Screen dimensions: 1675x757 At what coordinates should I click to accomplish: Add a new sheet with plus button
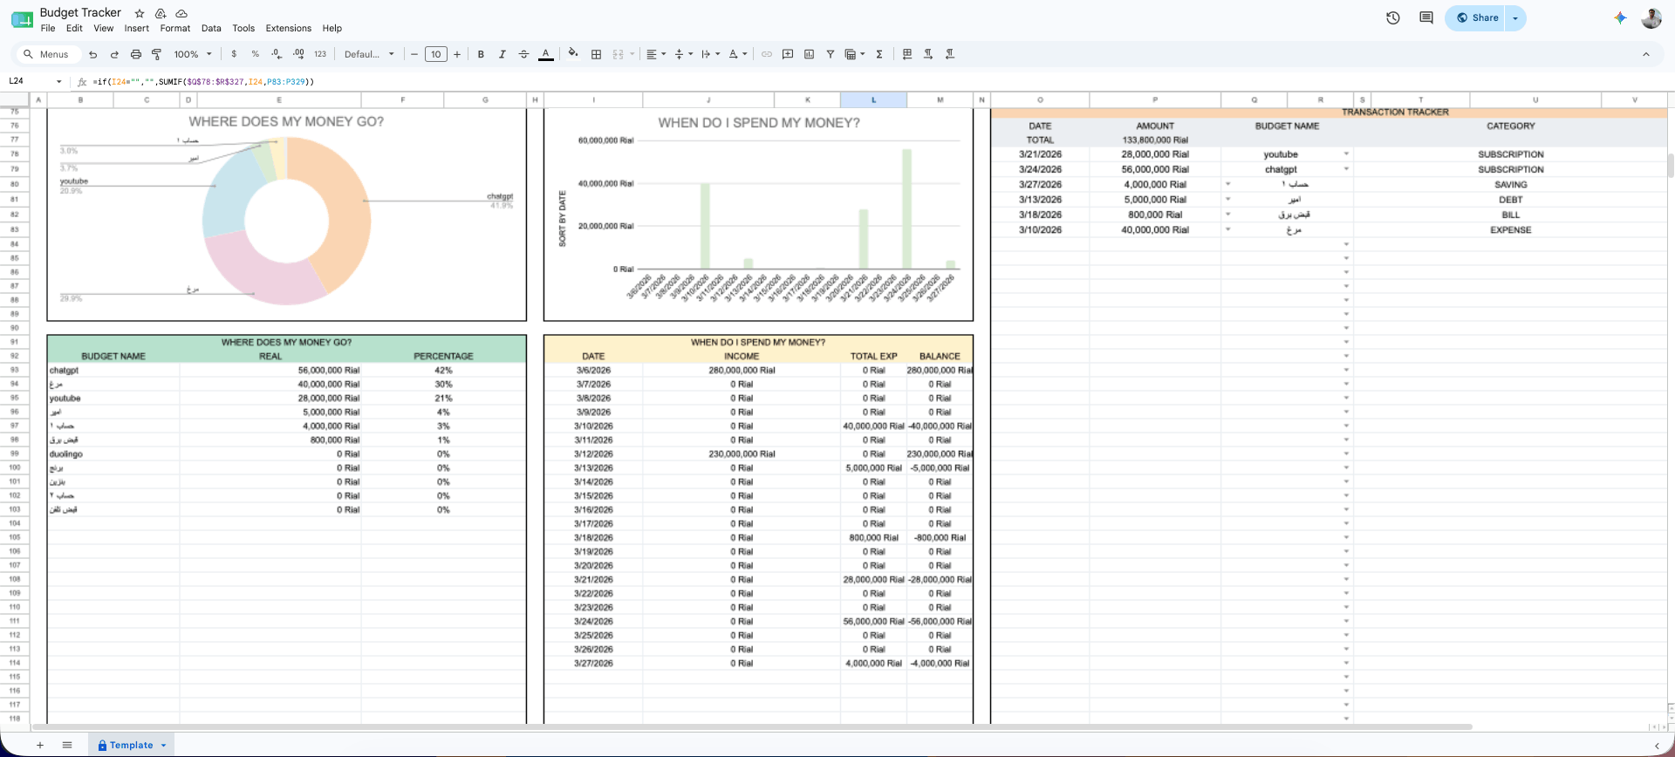pos(40,745)
